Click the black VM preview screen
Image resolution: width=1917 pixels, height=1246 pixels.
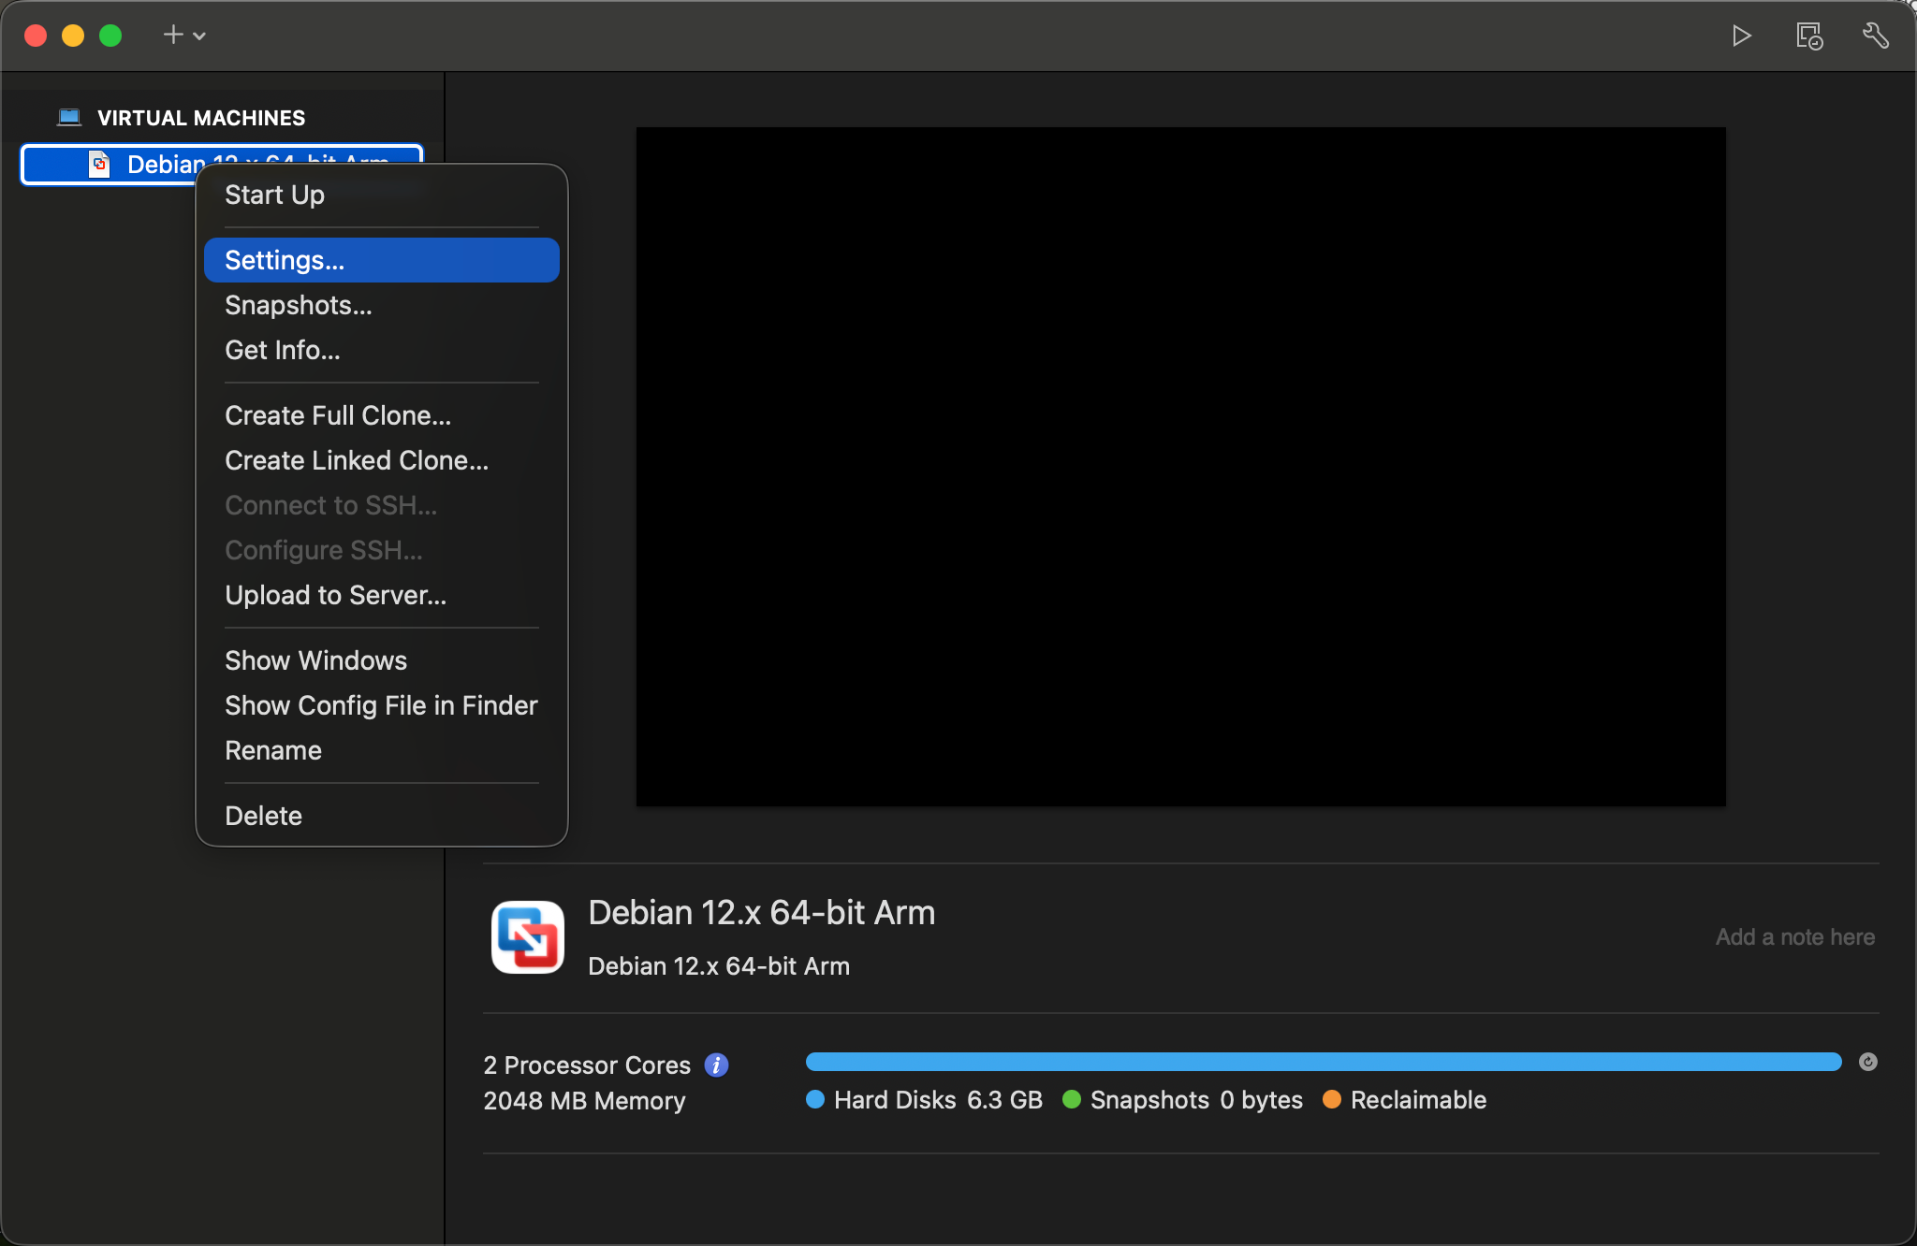pos(1180,466)
